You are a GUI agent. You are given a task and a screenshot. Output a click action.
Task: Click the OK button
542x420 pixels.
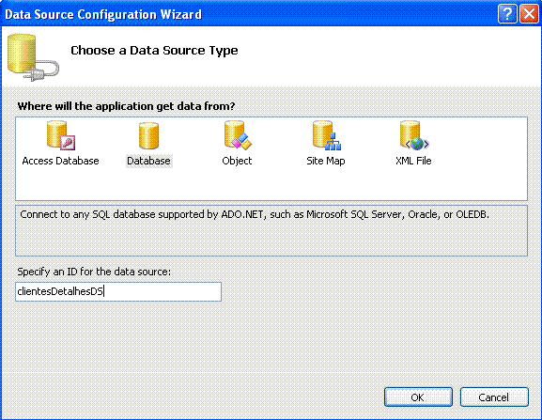pos(418,397)
